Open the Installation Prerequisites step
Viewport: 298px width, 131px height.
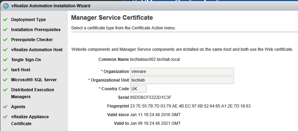click(36, 30)
